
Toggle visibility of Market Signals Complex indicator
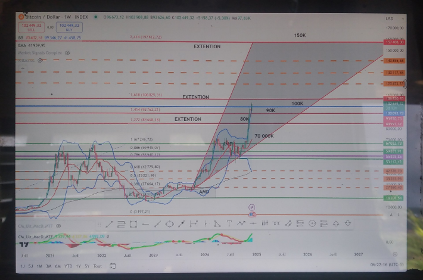68,53
